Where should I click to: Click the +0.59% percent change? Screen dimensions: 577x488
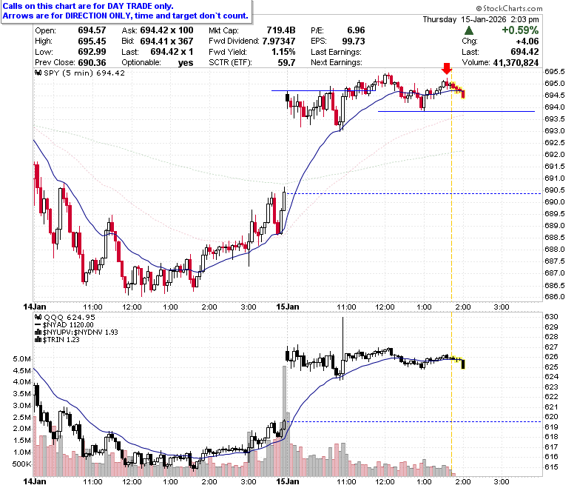[x=520, y=30]
